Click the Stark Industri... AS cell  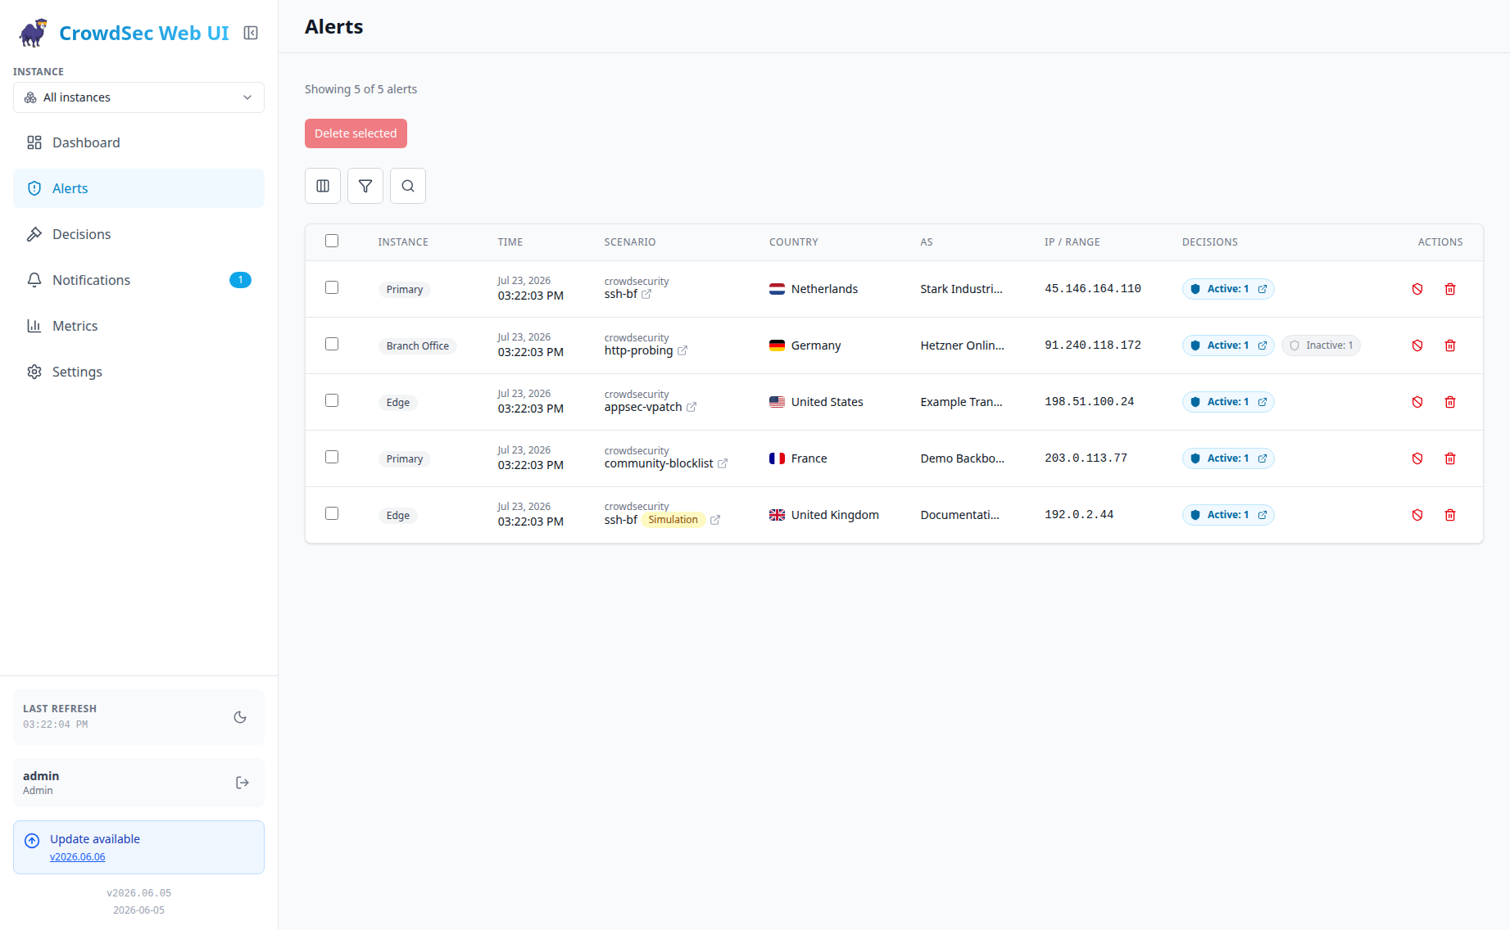tap(961, 289)
